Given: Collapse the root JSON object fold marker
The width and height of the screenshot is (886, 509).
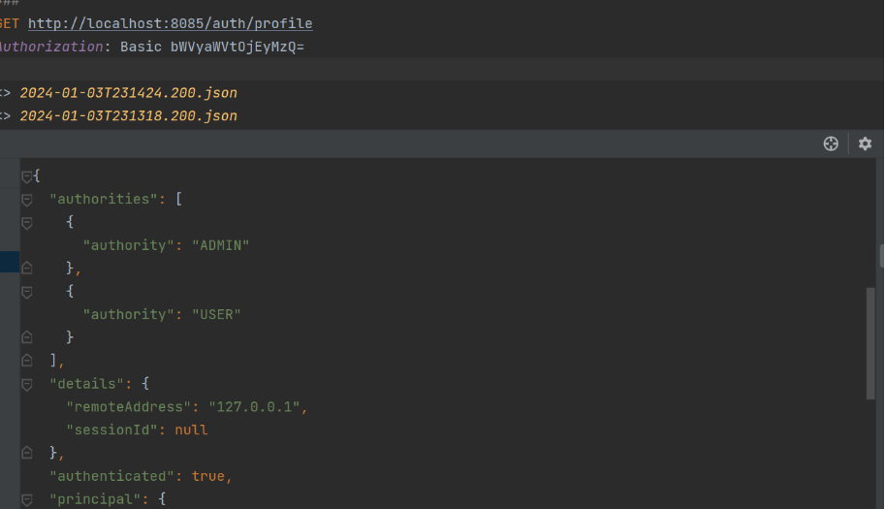Looking at the screenshot, I should pos(26,176).
